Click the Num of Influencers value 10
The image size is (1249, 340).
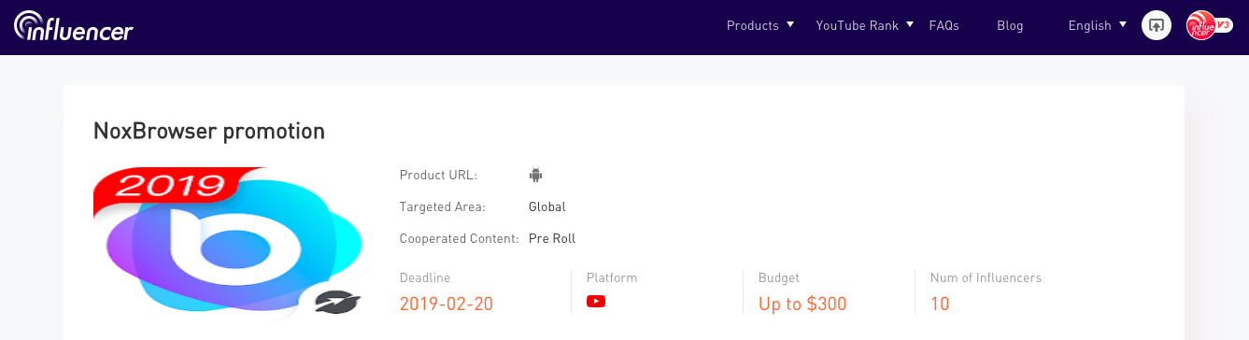pos(940,304)
